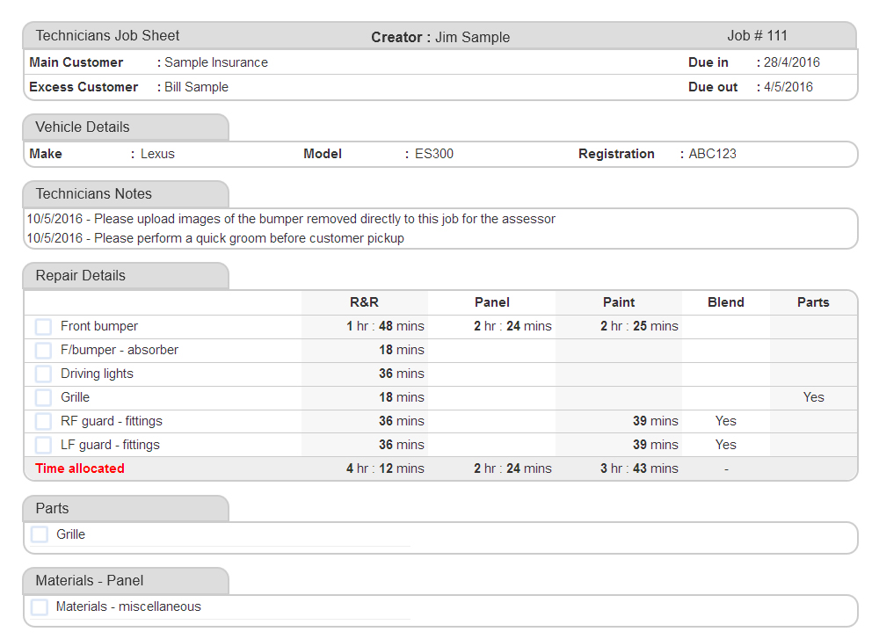
Task: Mark the Driving lights checkbox
Action: click(43, 374)
